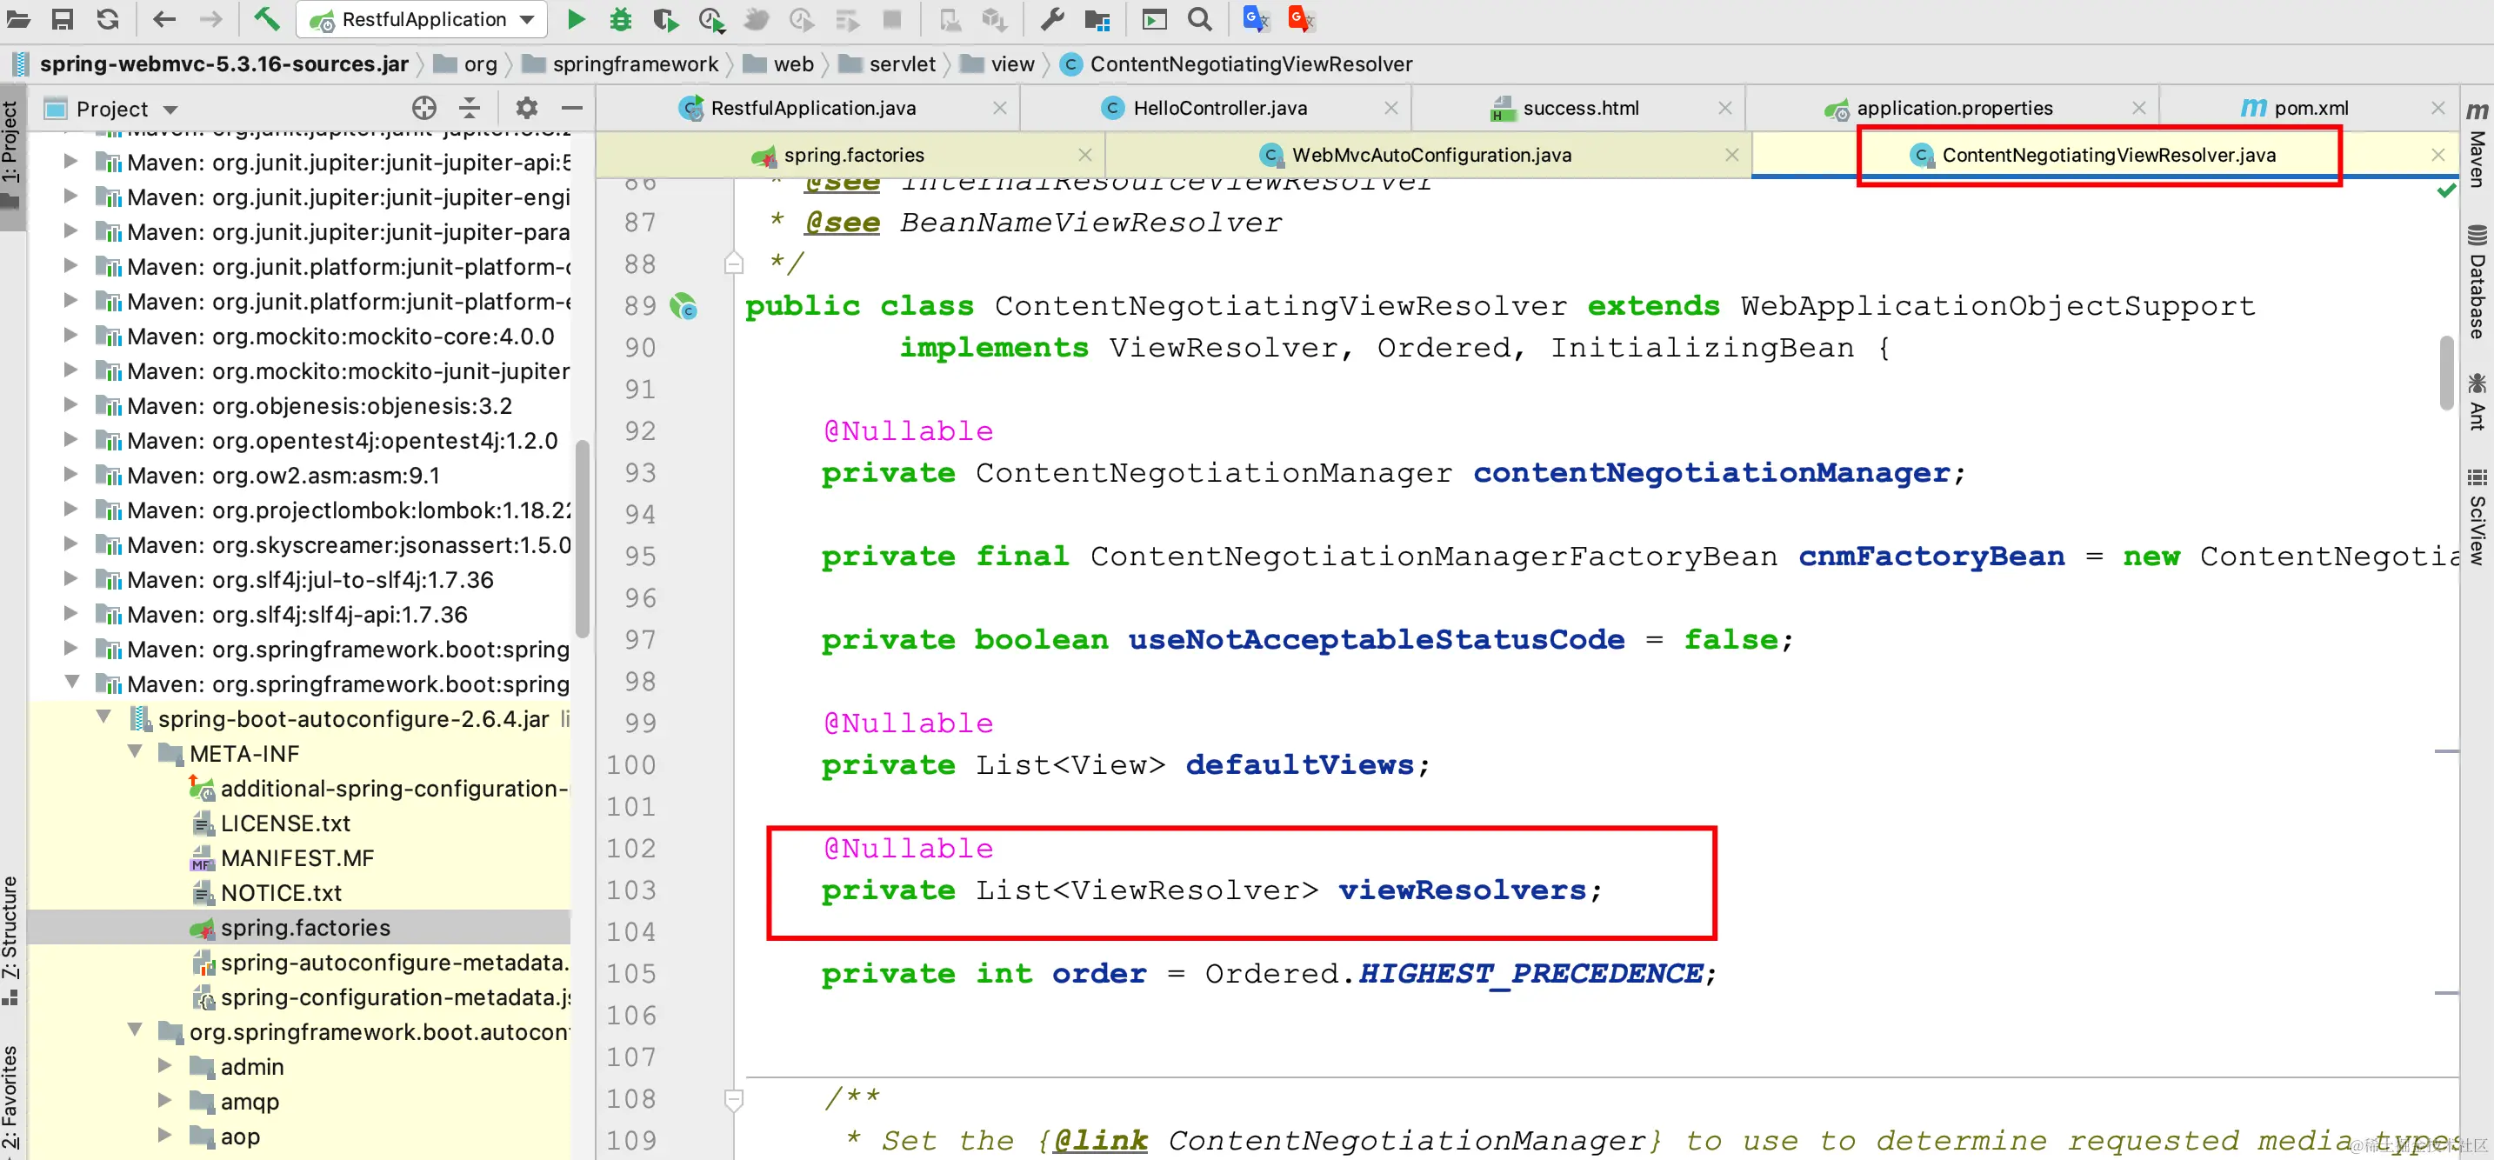Synchronize files with the refresh icon
Viewport: 2494px width, 1160px height.
tap(109, 18)
